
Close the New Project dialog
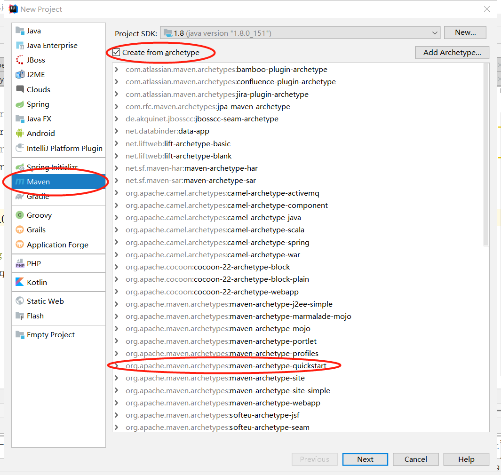(486, 9)
